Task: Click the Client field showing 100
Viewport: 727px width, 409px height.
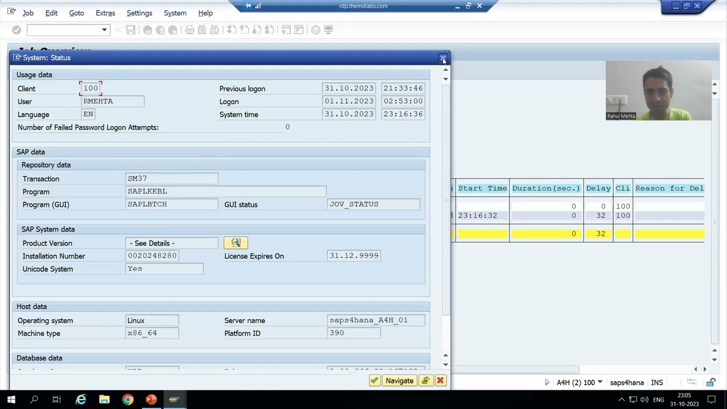Action: click(91, 89)
